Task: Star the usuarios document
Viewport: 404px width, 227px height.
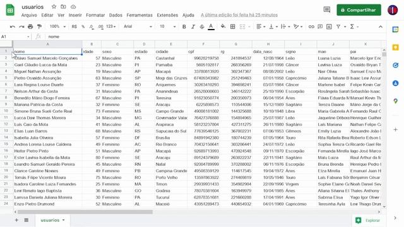Action: [x=54, y=7]
